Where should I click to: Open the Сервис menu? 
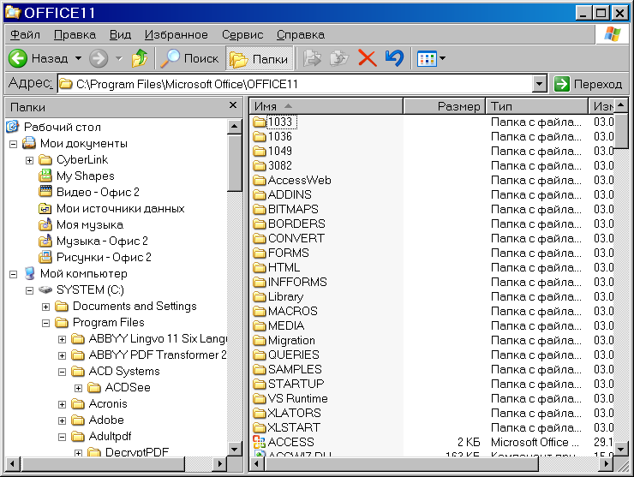point(242,35)
